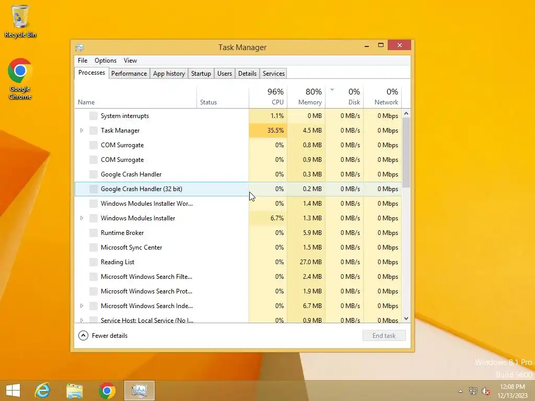Select the Microsoft Windows Search Prot... row
This screenshot has width=535, height=401.
(238, 291)
